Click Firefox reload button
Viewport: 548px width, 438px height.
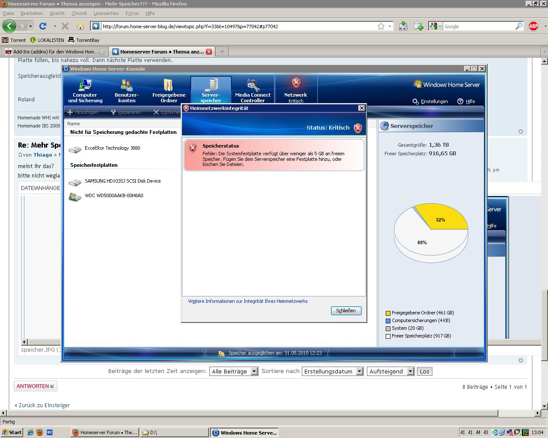(x=43, y=26)
